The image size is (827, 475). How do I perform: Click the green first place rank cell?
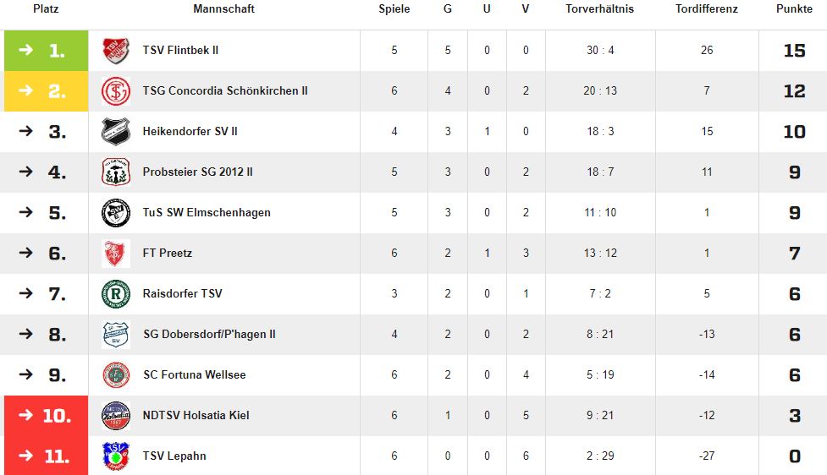pyautogui.click(x=46, y=51)
